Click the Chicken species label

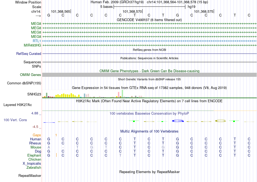pyautogui.click(x=35, y=159)
